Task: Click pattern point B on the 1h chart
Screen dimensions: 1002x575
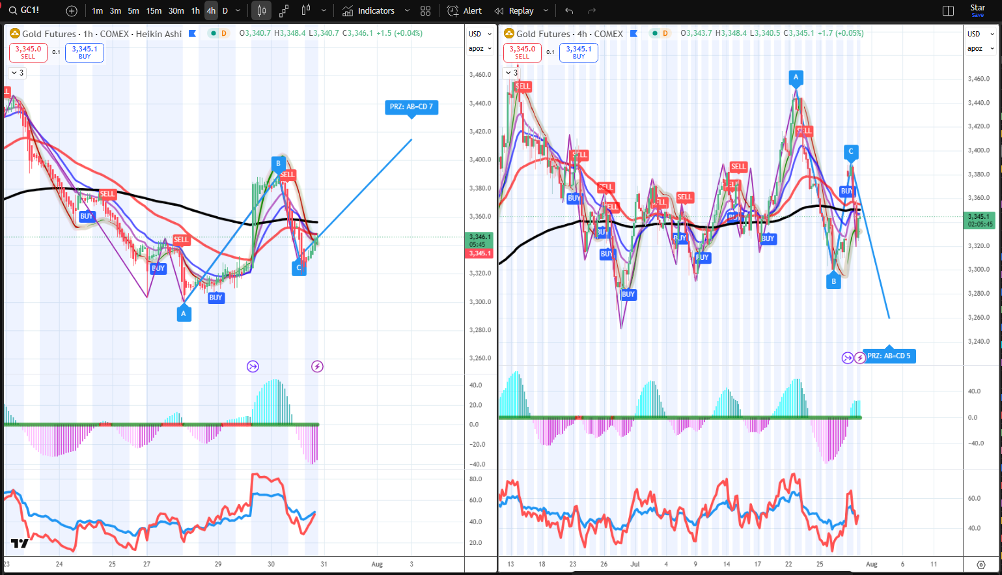Action: tap(278, 163)
